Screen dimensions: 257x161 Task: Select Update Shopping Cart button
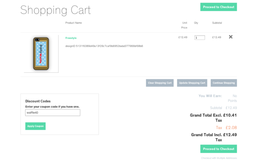click(x=192, y=83)
